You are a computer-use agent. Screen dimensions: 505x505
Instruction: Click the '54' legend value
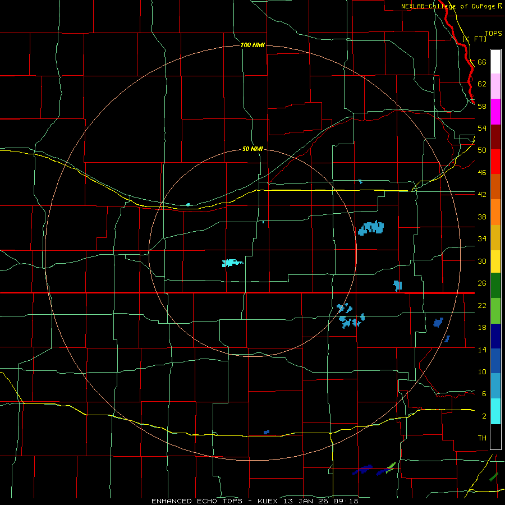tap(482, 128)
